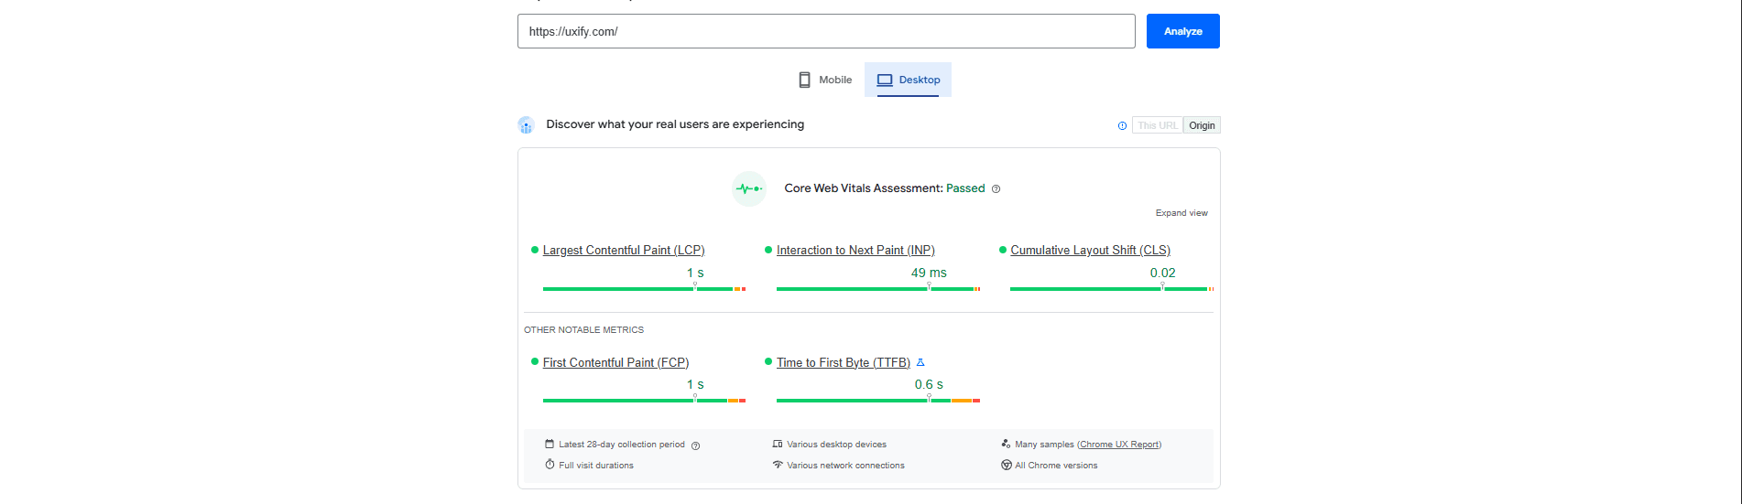Open Largest Contentful Paint (LCP) link
1742x504 pixels.
pos(624,250)
